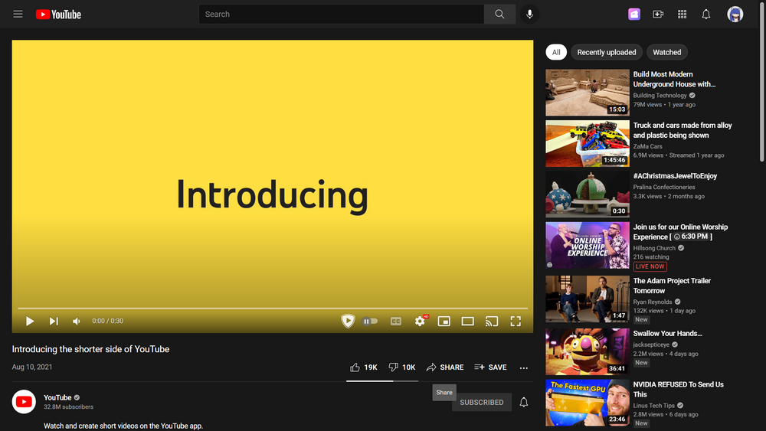The height and width of the screenshot is (431, 766).
Task: Open The Adam Project Trailer Tomorrow title
Action: [x=672, y=286]
